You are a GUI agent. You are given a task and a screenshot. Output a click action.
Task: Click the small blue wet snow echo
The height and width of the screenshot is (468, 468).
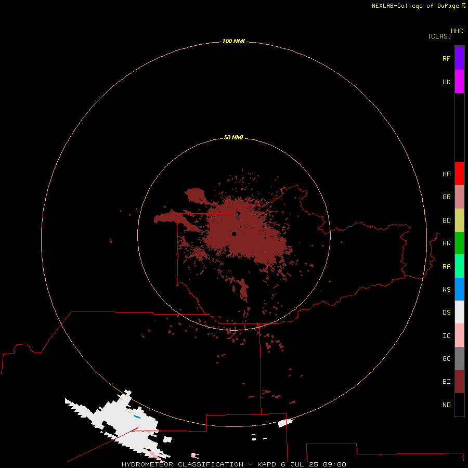137,417
